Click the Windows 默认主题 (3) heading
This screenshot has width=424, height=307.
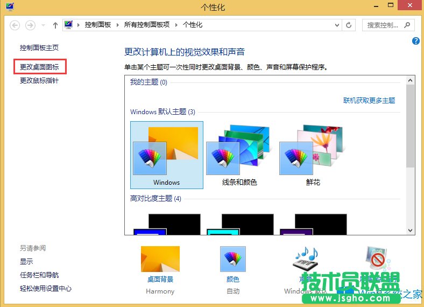click(162, 112)
